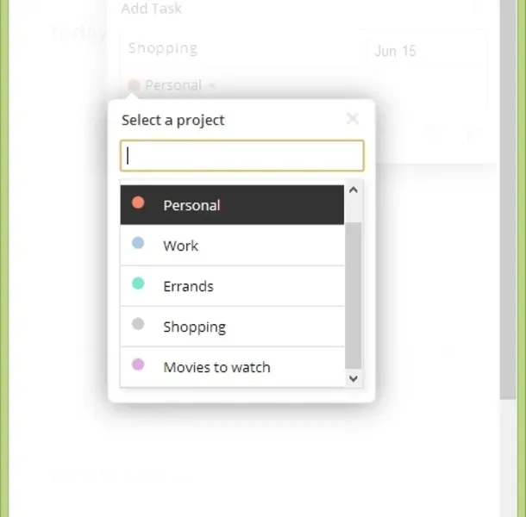The height and width of the screenshot is (517, 526).
Task: Pick Errands in the project list
Action: [188, 286]
